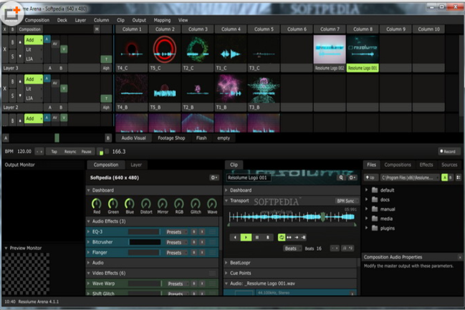Expand the default folder in Files
Screen dimensions: 465x310
click(x=367, y=190)
